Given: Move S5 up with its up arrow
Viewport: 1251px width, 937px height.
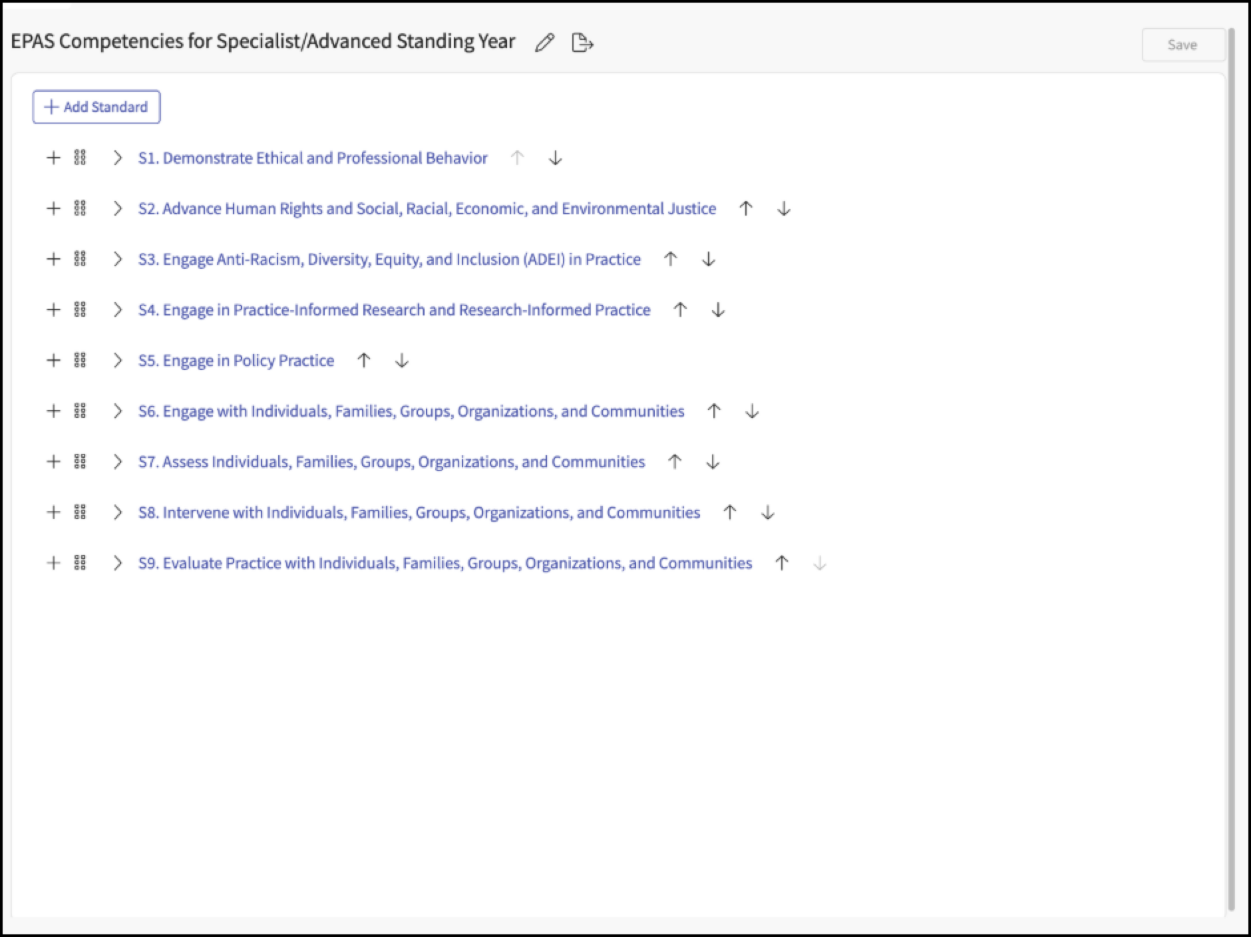Looking at the screenshot, I should [x=363, y=360].
